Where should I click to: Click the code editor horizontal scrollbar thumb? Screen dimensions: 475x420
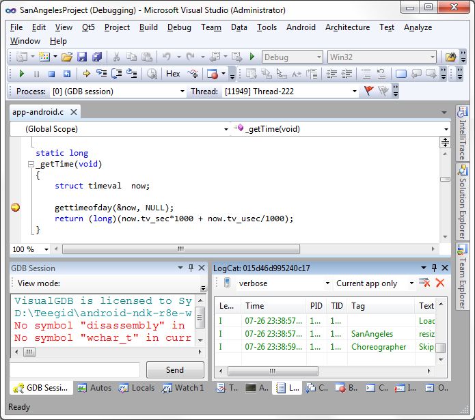pos(181,249)
